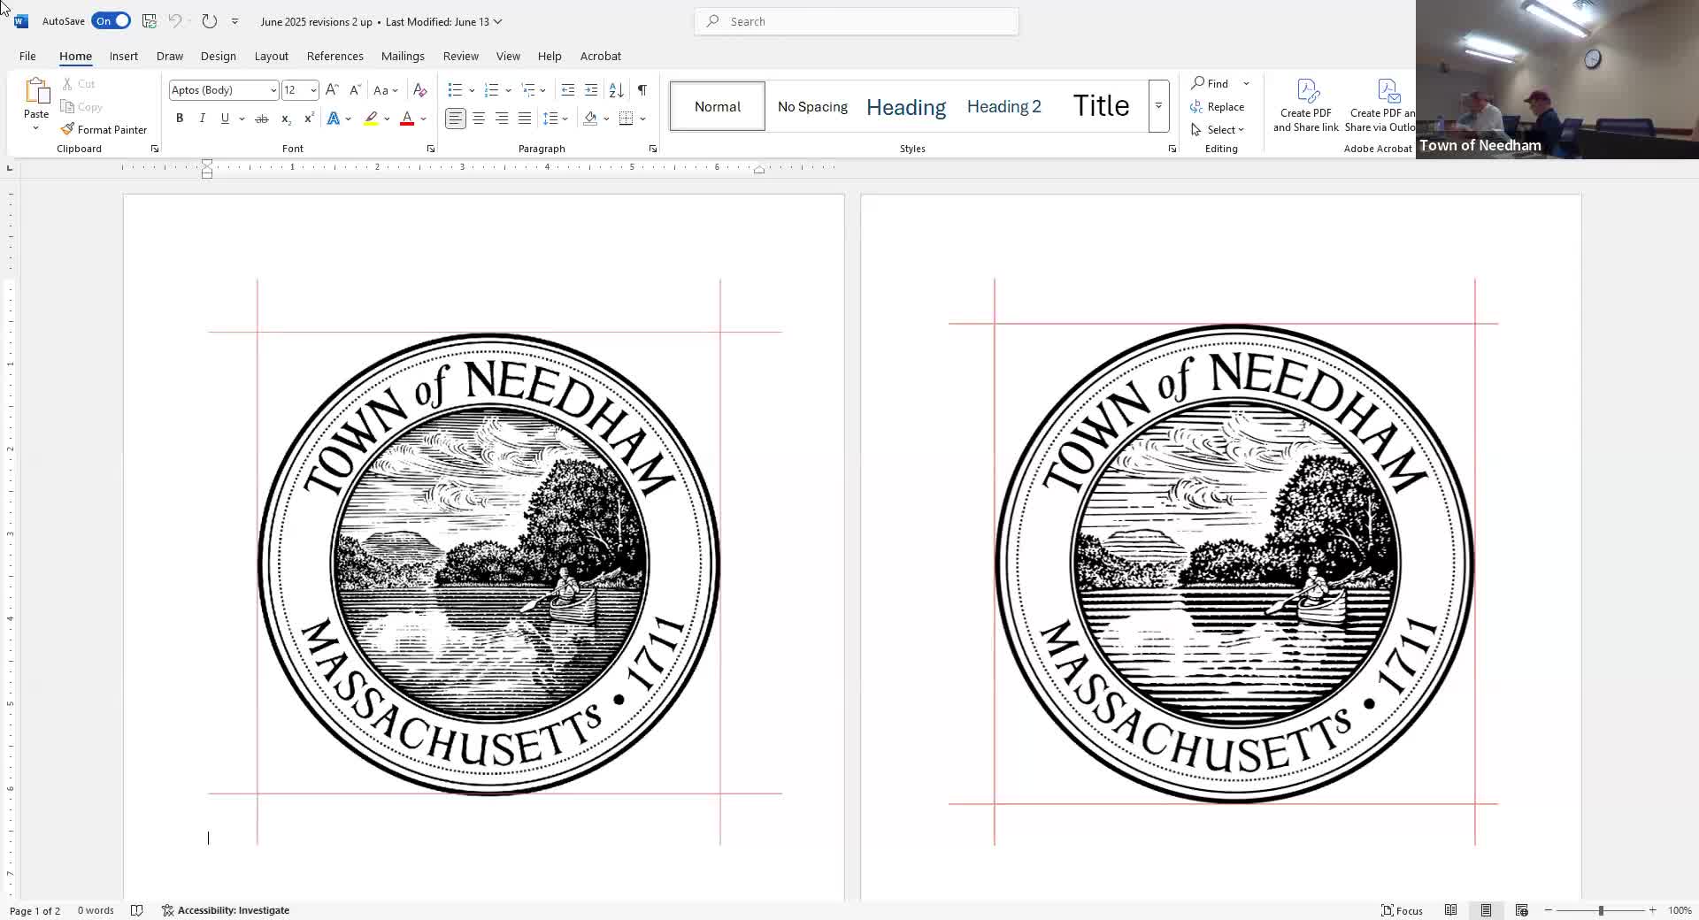The image size is (1699, 920).
Task: Apply the Heading 2 style
Action: click(1003, 106)
